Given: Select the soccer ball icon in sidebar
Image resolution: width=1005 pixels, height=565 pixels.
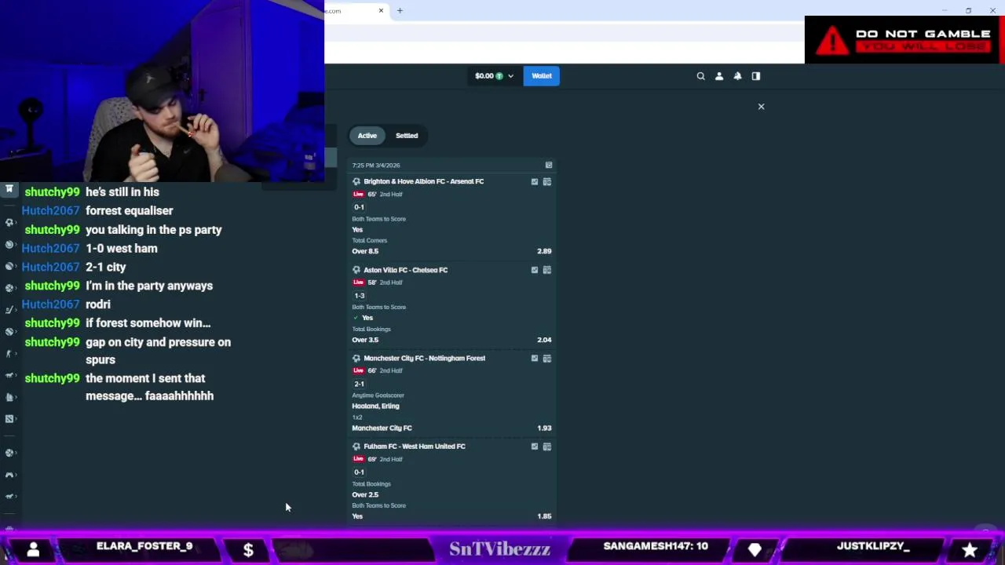Looking at the screenshot, I should pyautogui.click(x=9, y=223).
